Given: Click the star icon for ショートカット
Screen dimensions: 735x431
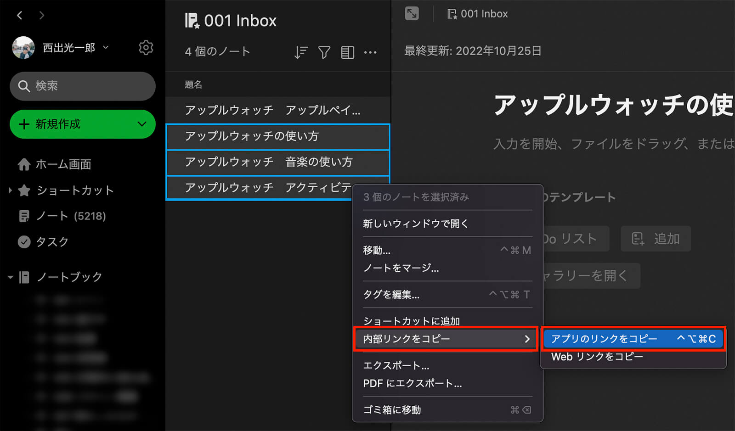Looking at the screenshot, I should (24, 190).
